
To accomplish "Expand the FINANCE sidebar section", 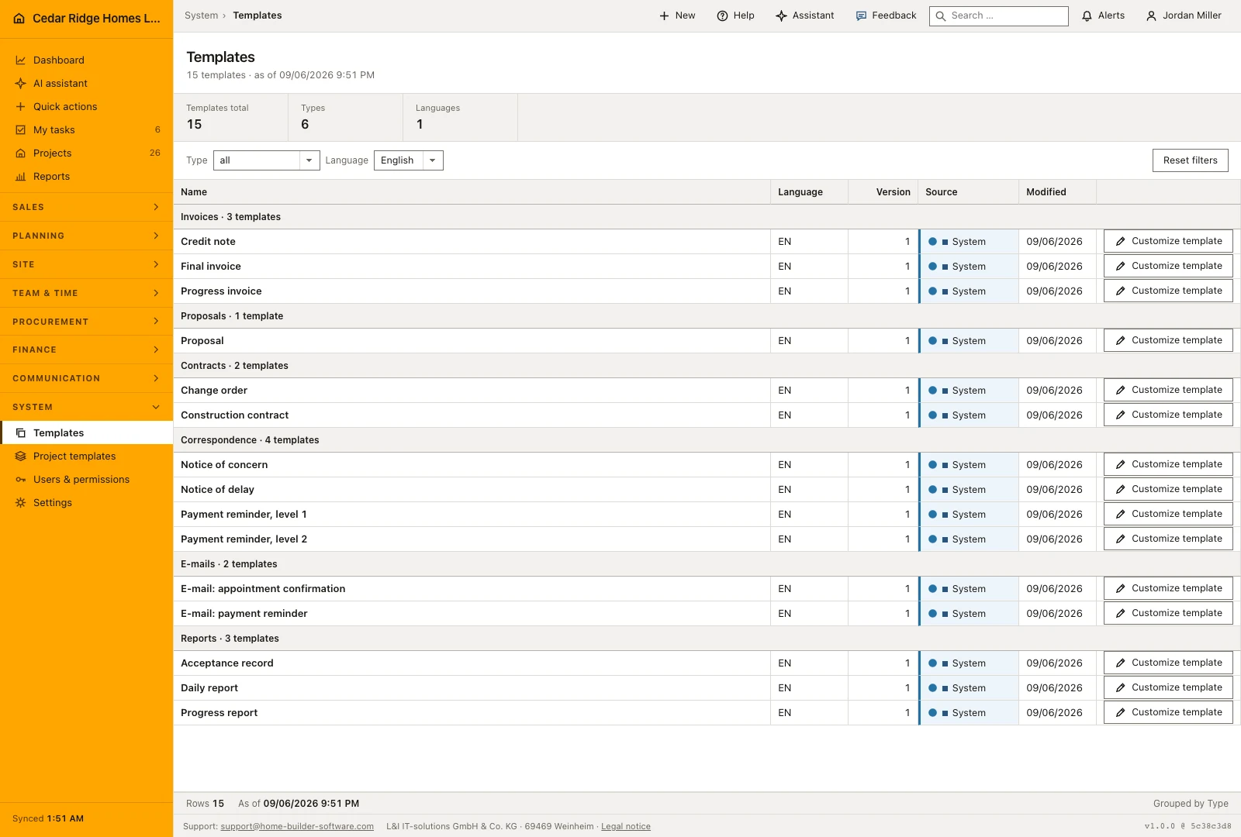I will 86,350.
